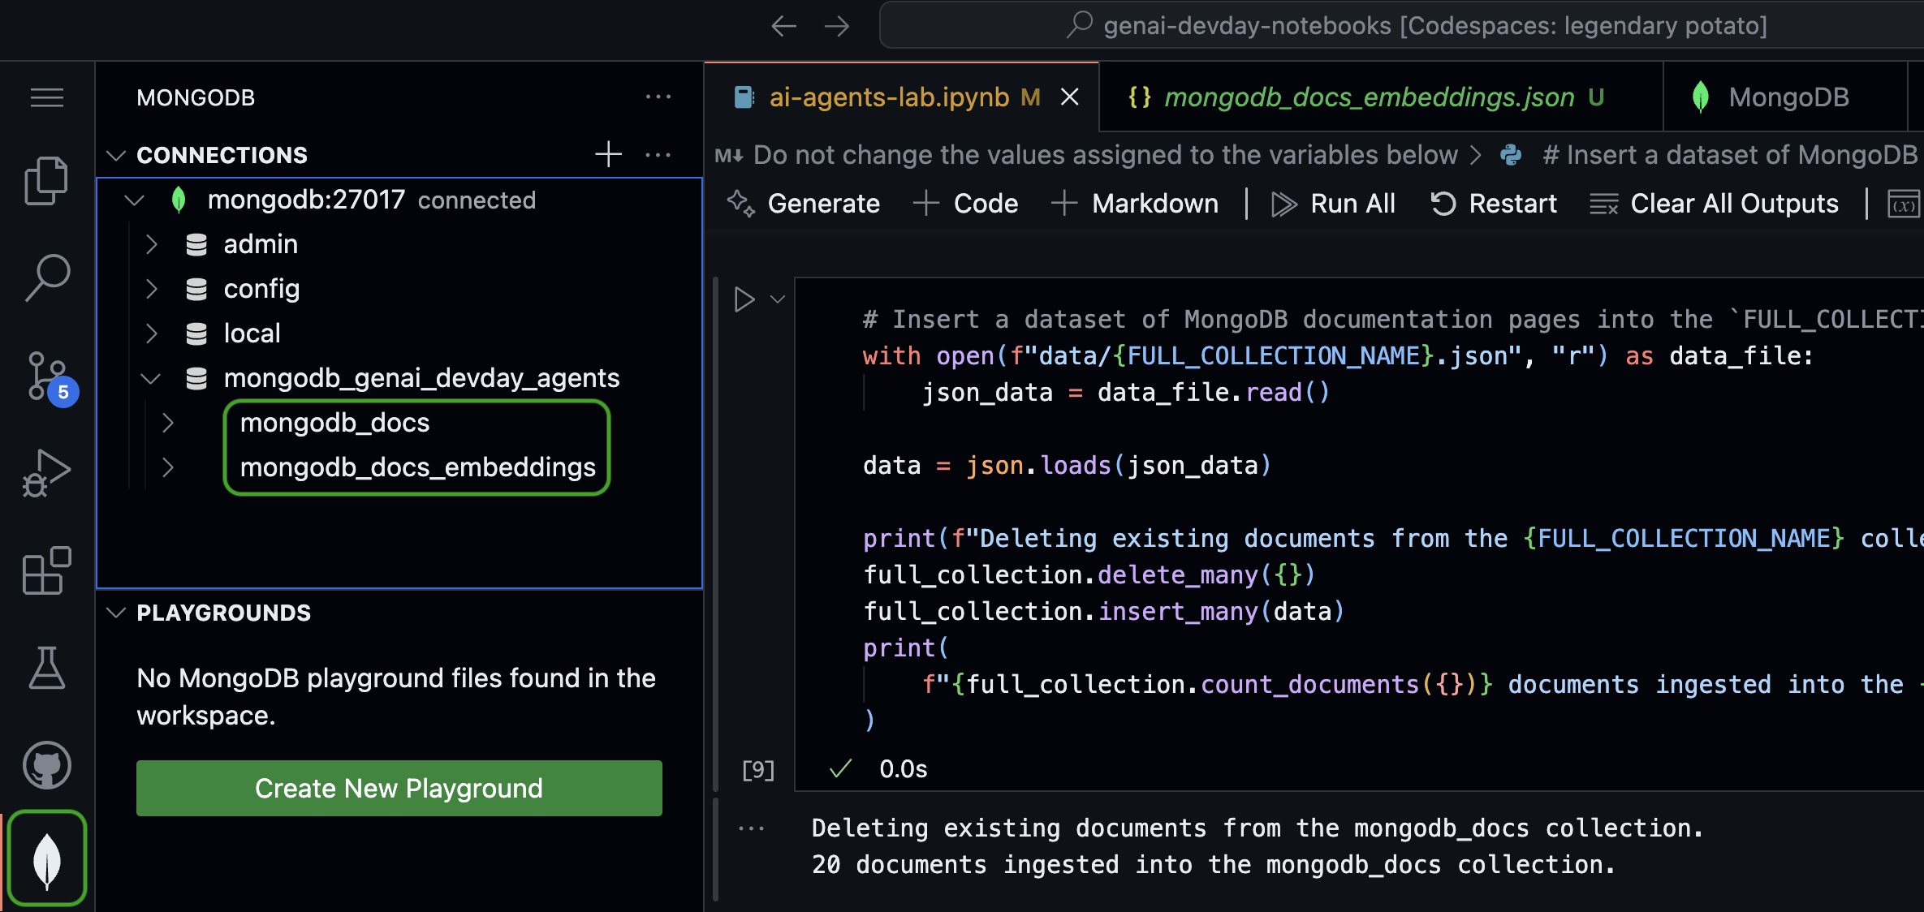1924x912 pixels.
Task: Click green leaf icon beside mongodb:27017
Action: click(x=179, y=200)
